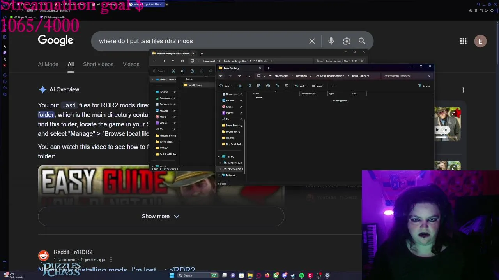Delete item via front Explorer toolbar trash
Image resolution: width=499 pixels, height=280 pixels.
287,86
